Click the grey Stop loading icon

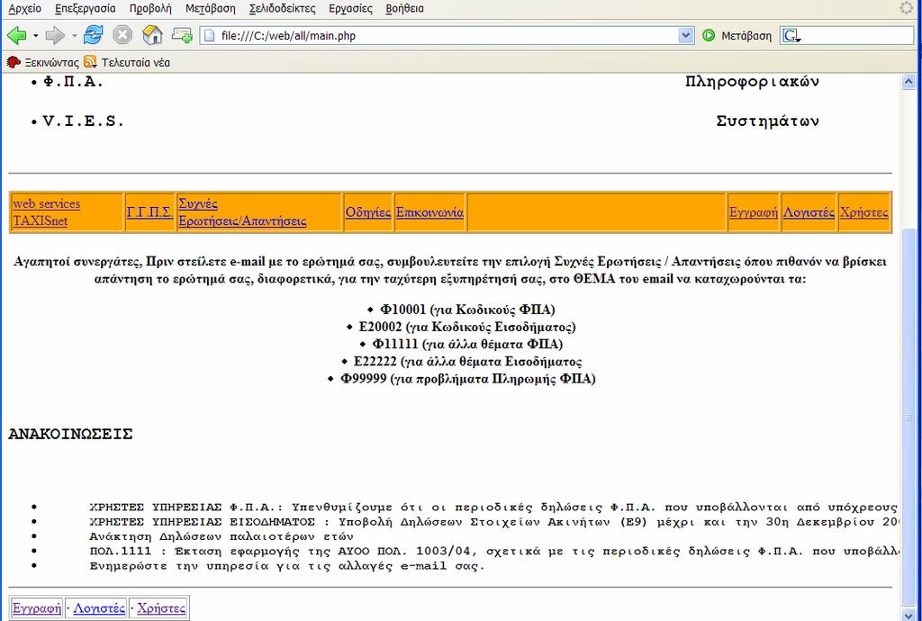(x=122, y=35)
